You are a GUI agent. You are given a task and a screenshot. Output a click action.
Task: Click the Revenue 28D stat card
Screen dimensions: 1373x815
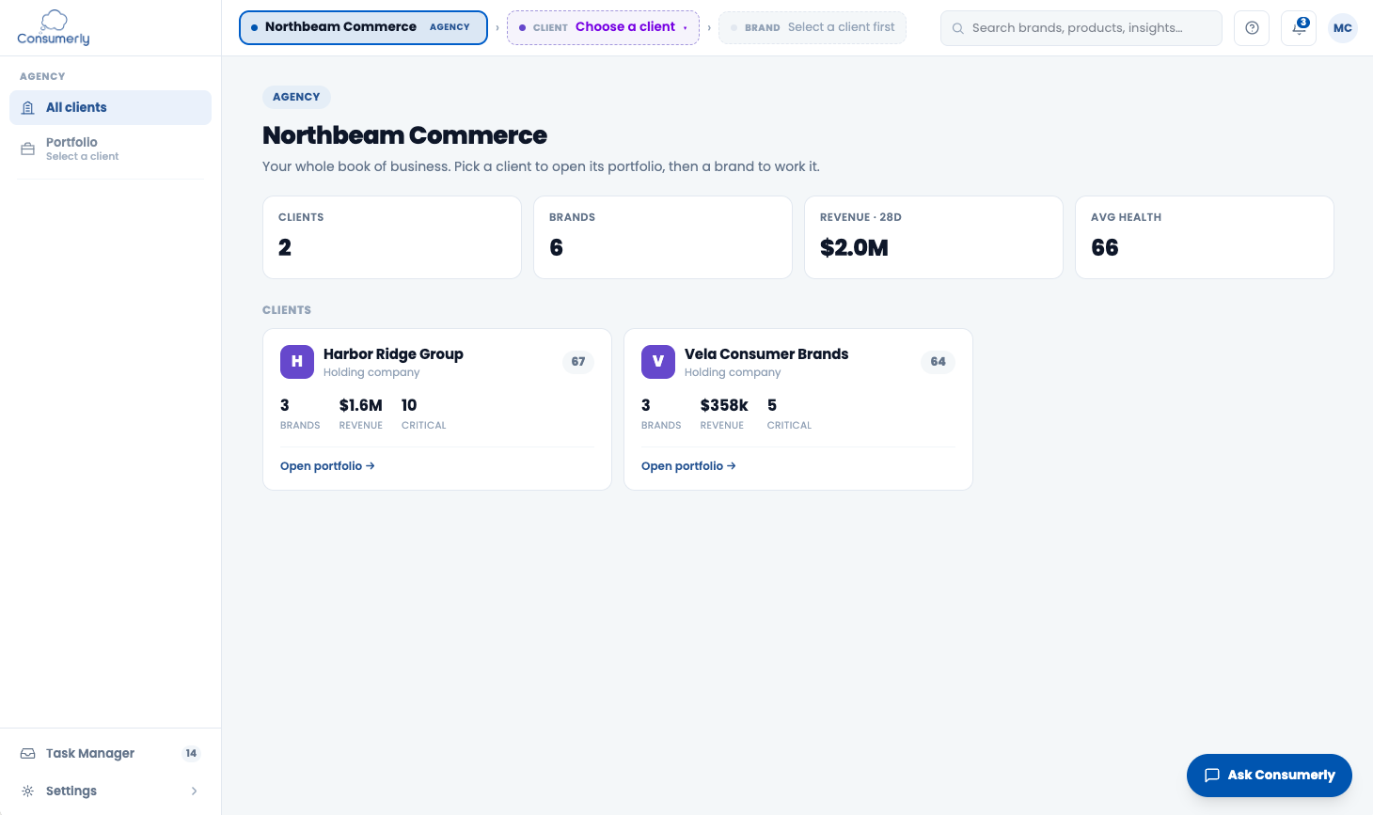point(934,237)
